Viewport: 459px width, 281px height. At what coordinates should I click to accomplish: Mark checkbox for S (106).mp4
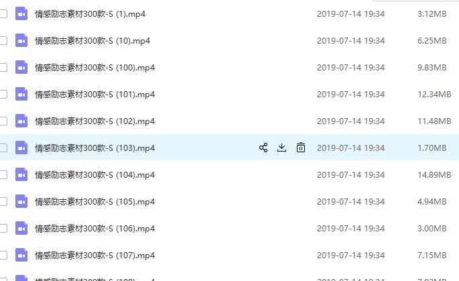point(3,228)
